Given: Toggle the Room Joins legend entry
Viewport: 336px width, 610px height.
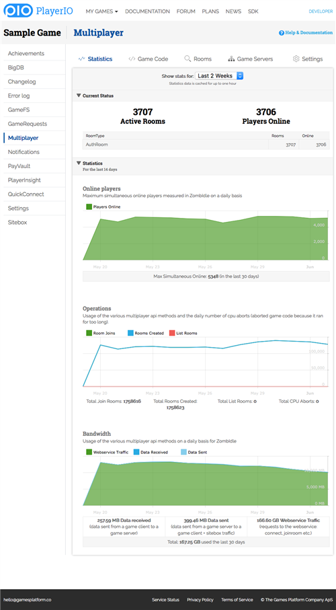Looking at the screenshot, I should point(100,333).
